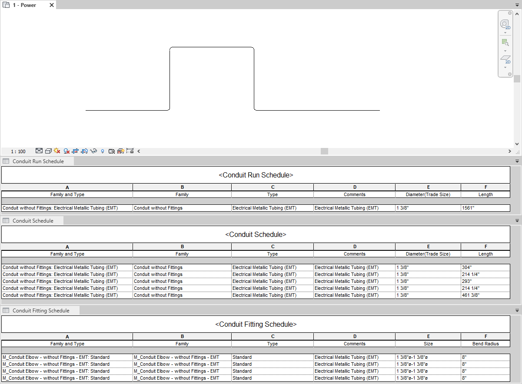Expand the SteeringWheel dropdown arrow
Screen dimensions: 522x384
coord(505,33)
